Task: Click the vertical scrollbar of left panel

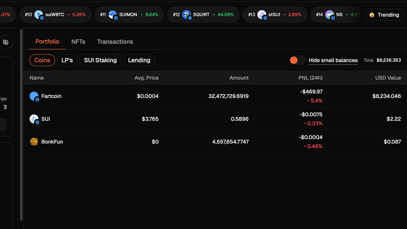Action: (22, 125)
